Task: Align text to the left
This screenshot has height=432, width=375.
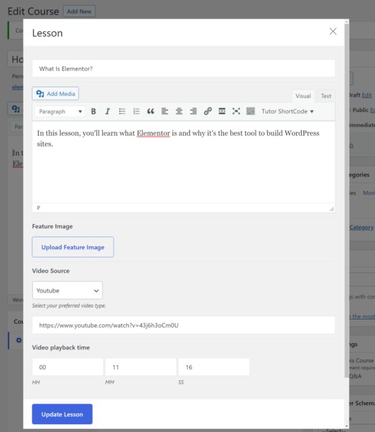Action: click(165, 111)
